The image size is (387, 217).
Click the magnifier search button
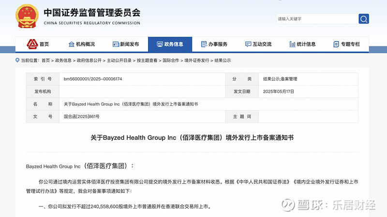[x=364, y=19]
